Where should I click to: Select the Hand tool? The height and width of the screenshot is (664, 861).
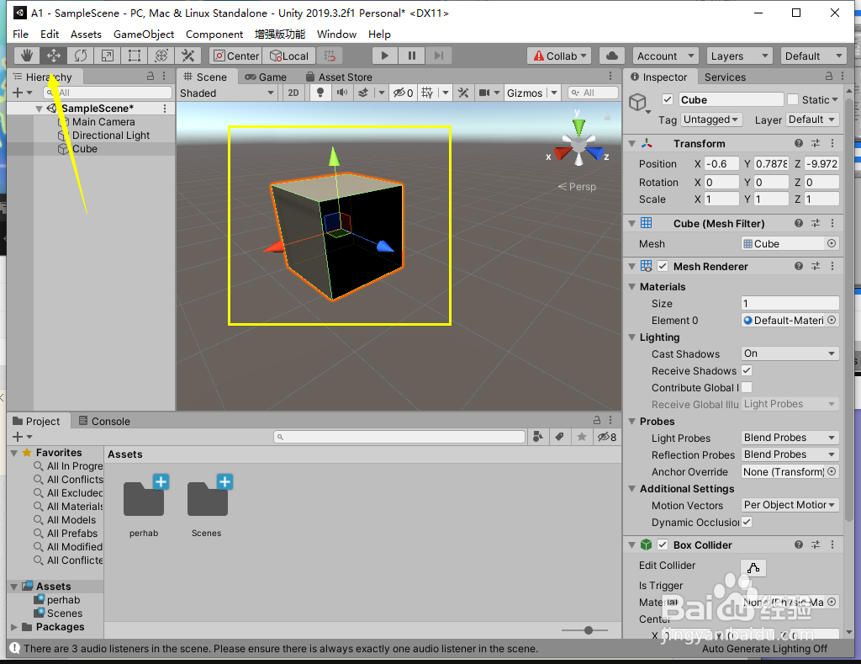[x=26, y=56]
